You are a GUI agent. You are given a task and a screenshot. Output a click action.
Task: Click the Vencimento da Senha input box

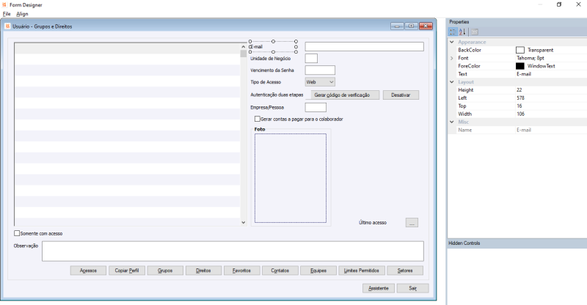[320, 70]
